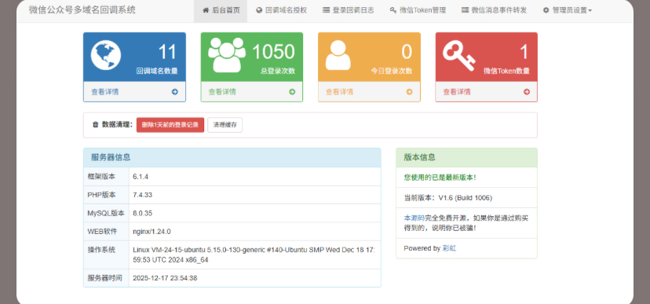Click the 微信公众号多域名回调系统 brand title
Image resolution: width=650 pixels, height=304 pixels.
coord(82,10)
